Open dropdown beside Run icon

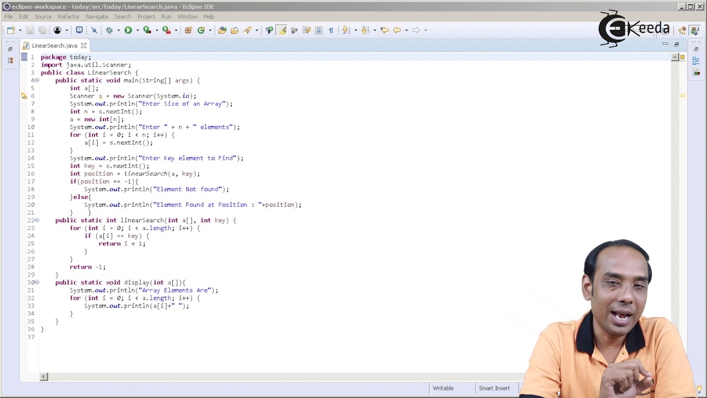coord(138,30)
